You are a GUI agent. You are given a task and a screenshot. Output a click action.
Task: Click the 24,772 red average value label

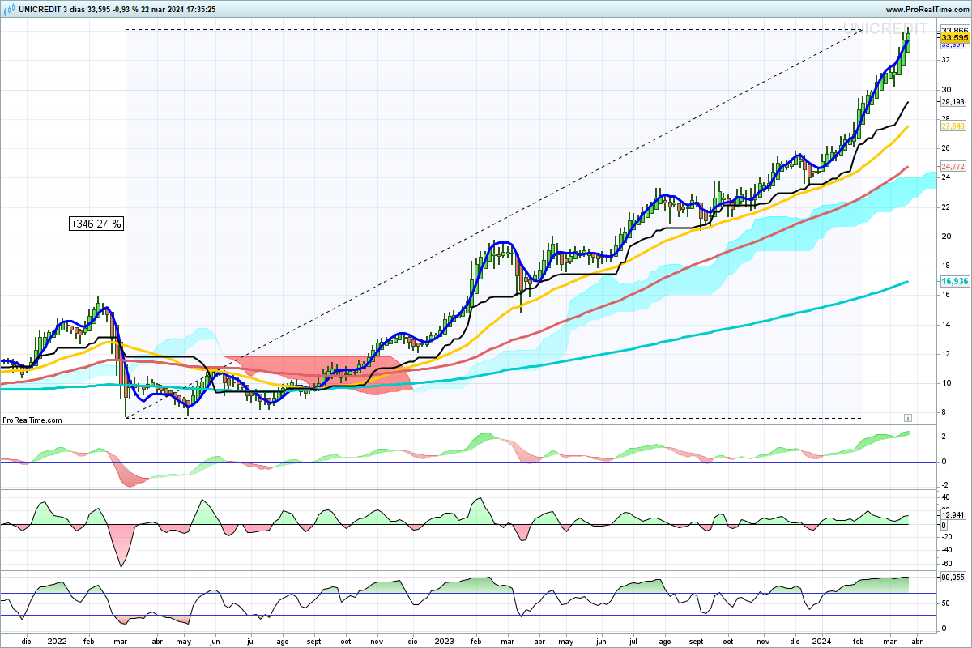click(953, 167)
